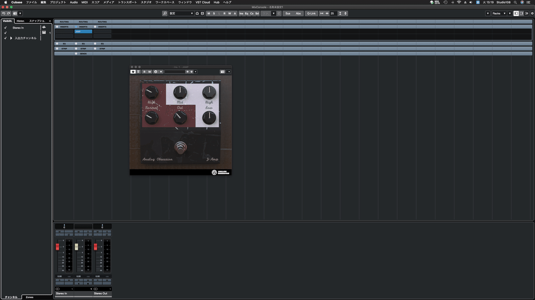Load the next preset with the down arrow
Screen dimensions: 535x300
[192, 72]
